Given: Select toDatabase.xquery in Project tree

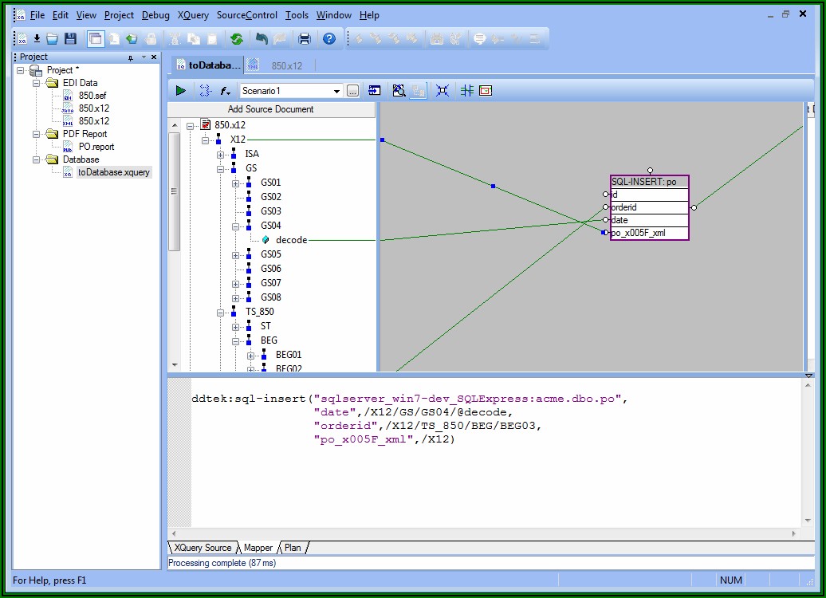Looking at the screenshot, I should 113,172.
